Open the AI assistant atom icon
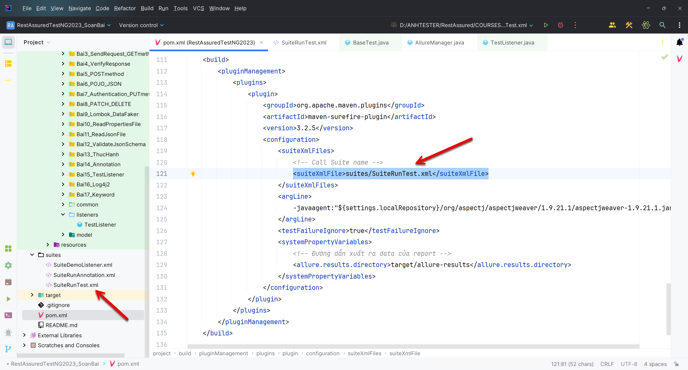Screen dimensions: 688x370 point(646,25)
